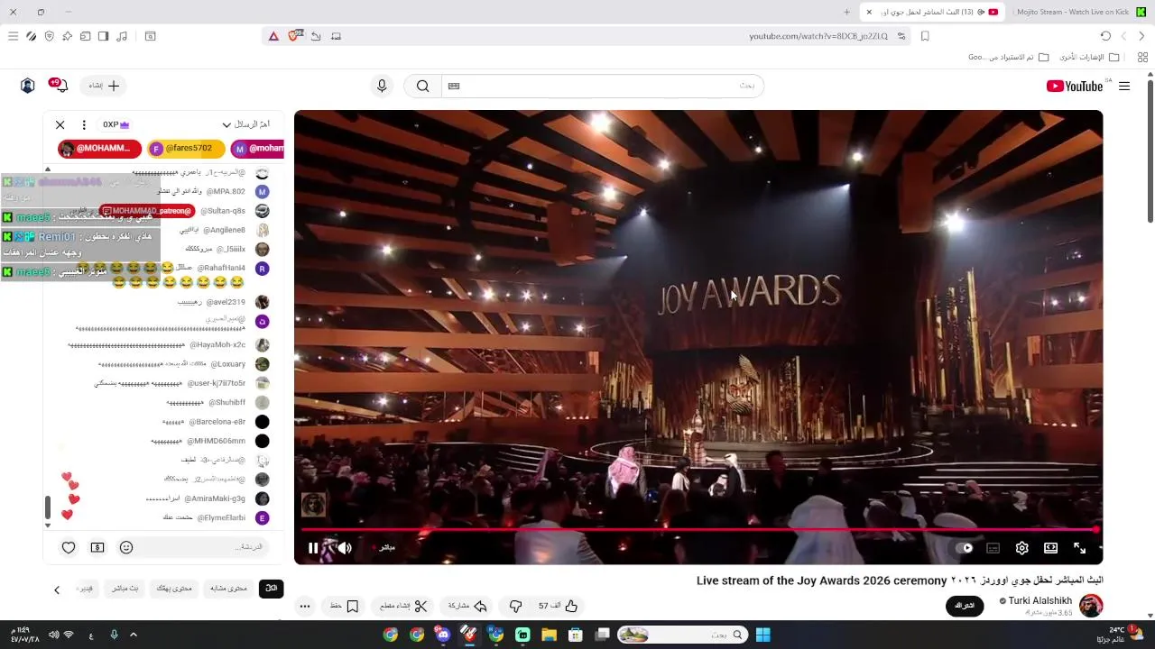Click the search magnifier button
Viewport: 1155px width, 649px height.
[422, 86]
